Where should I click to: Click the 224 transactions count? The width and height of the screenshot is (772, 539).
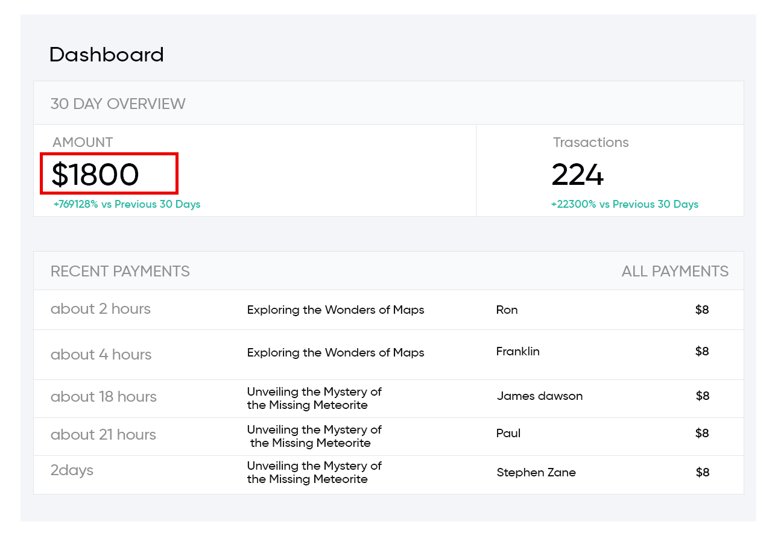(x=577, y=175)
